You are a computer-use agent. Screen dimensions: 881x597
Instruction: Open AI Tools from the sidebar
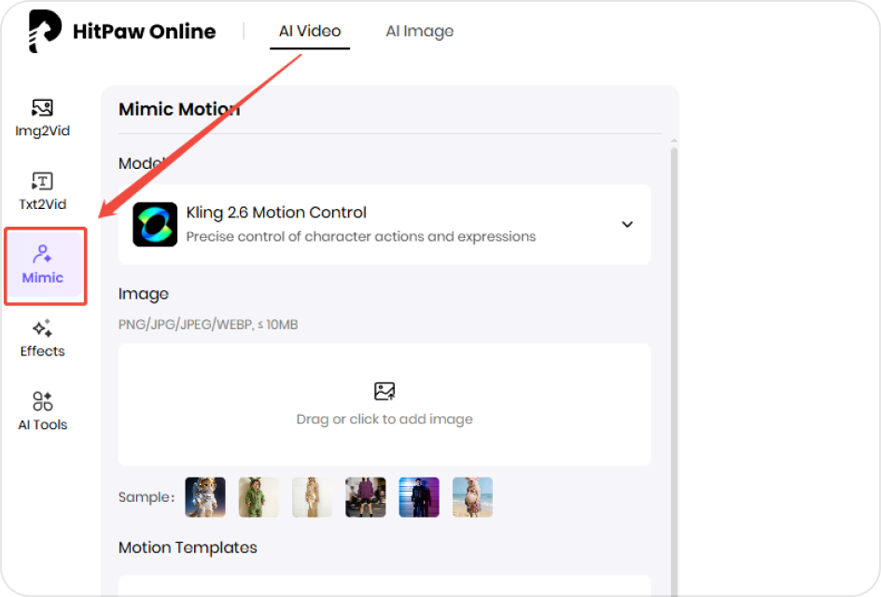[42, 410]
